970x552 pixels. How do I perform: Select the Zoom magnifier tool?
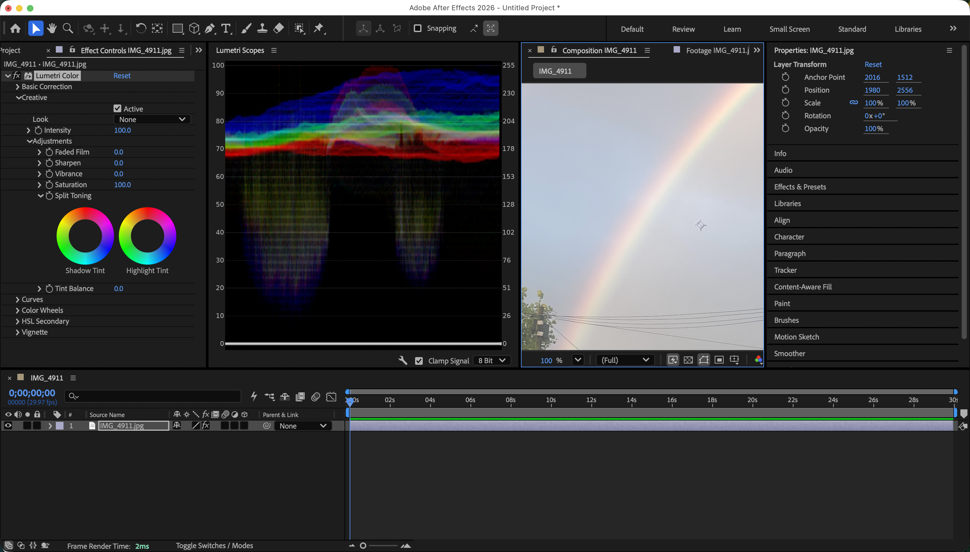pos(68,29)
